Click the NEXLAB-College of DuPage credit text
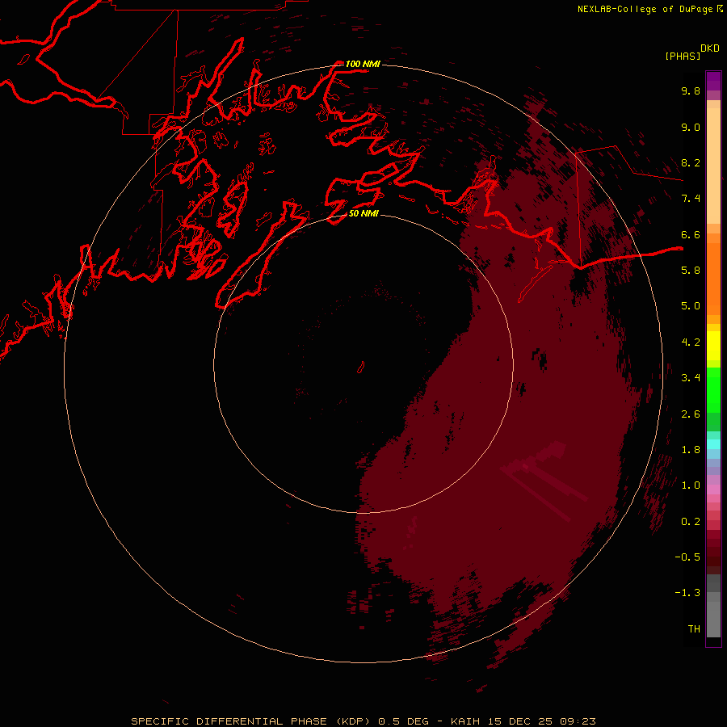Viewport: 727px width, 727px height. (646, 9)
